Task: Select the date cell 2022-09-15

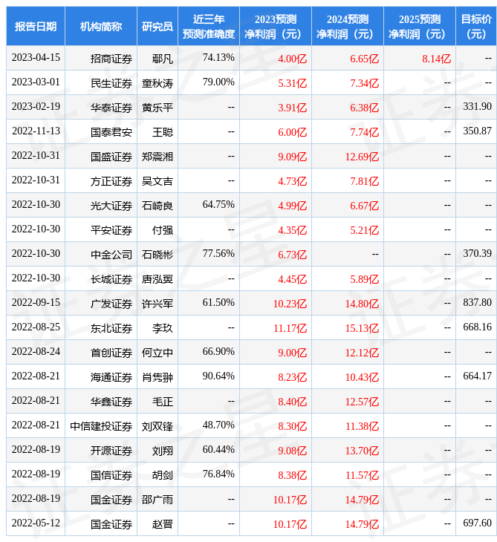Action: [36, 303]
